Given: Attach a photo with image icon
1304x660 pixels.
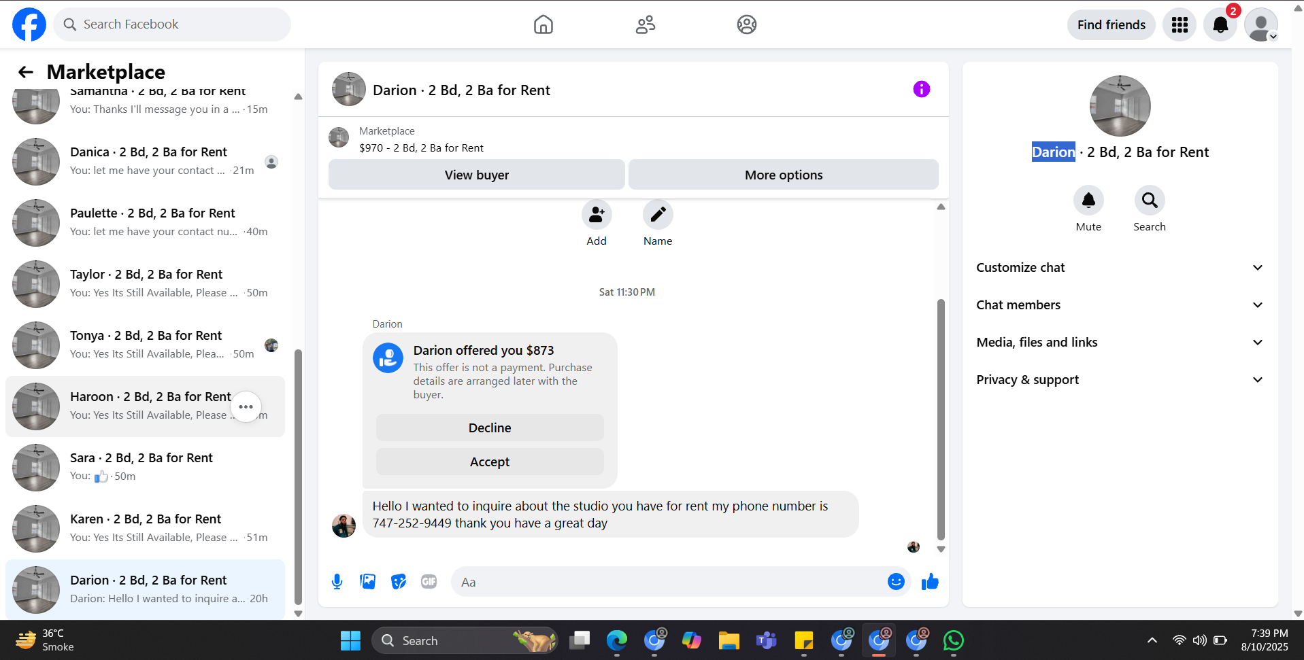Looking at the screenshot, I should coord(367,582).
